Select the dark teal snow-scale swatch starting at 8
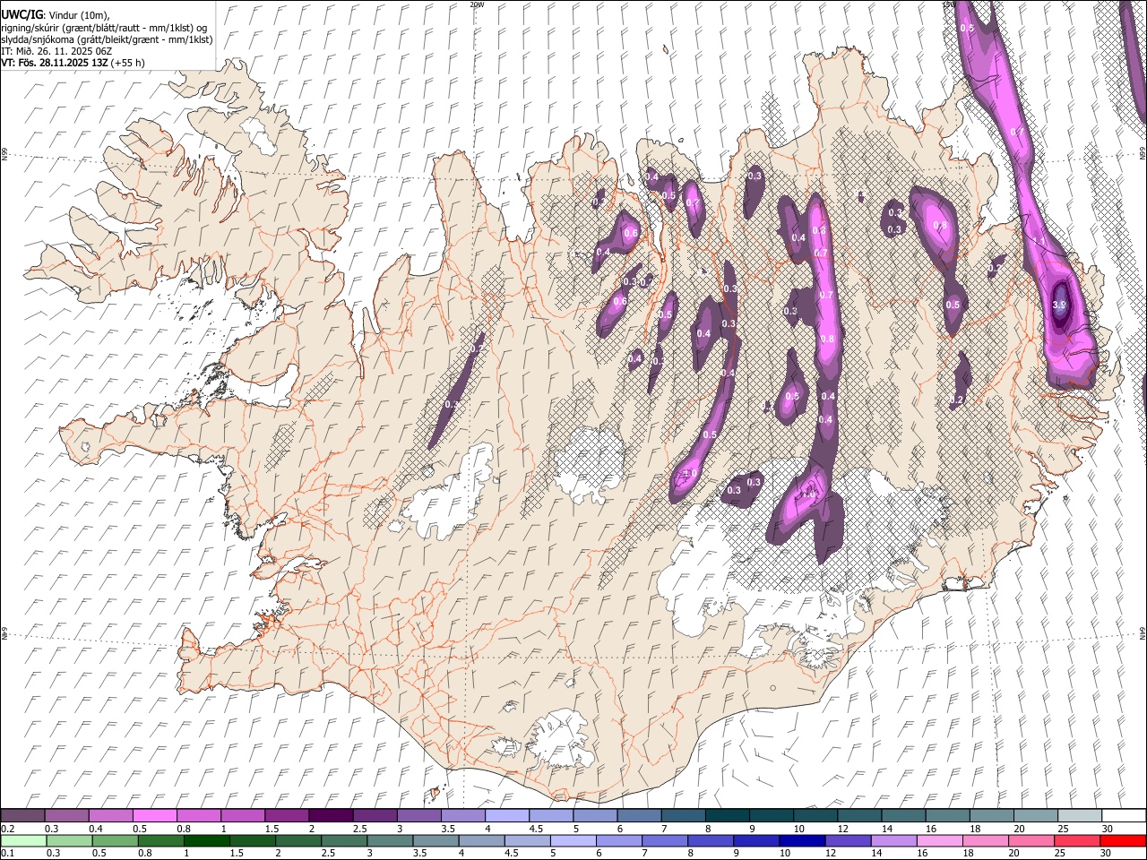Viewport: 1147px width, 860px height. 727,815
